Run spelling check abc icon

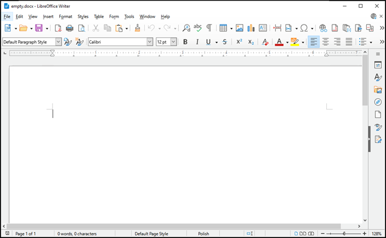197,28
